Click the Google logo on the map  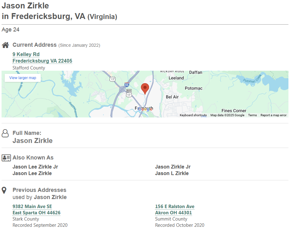145,109
